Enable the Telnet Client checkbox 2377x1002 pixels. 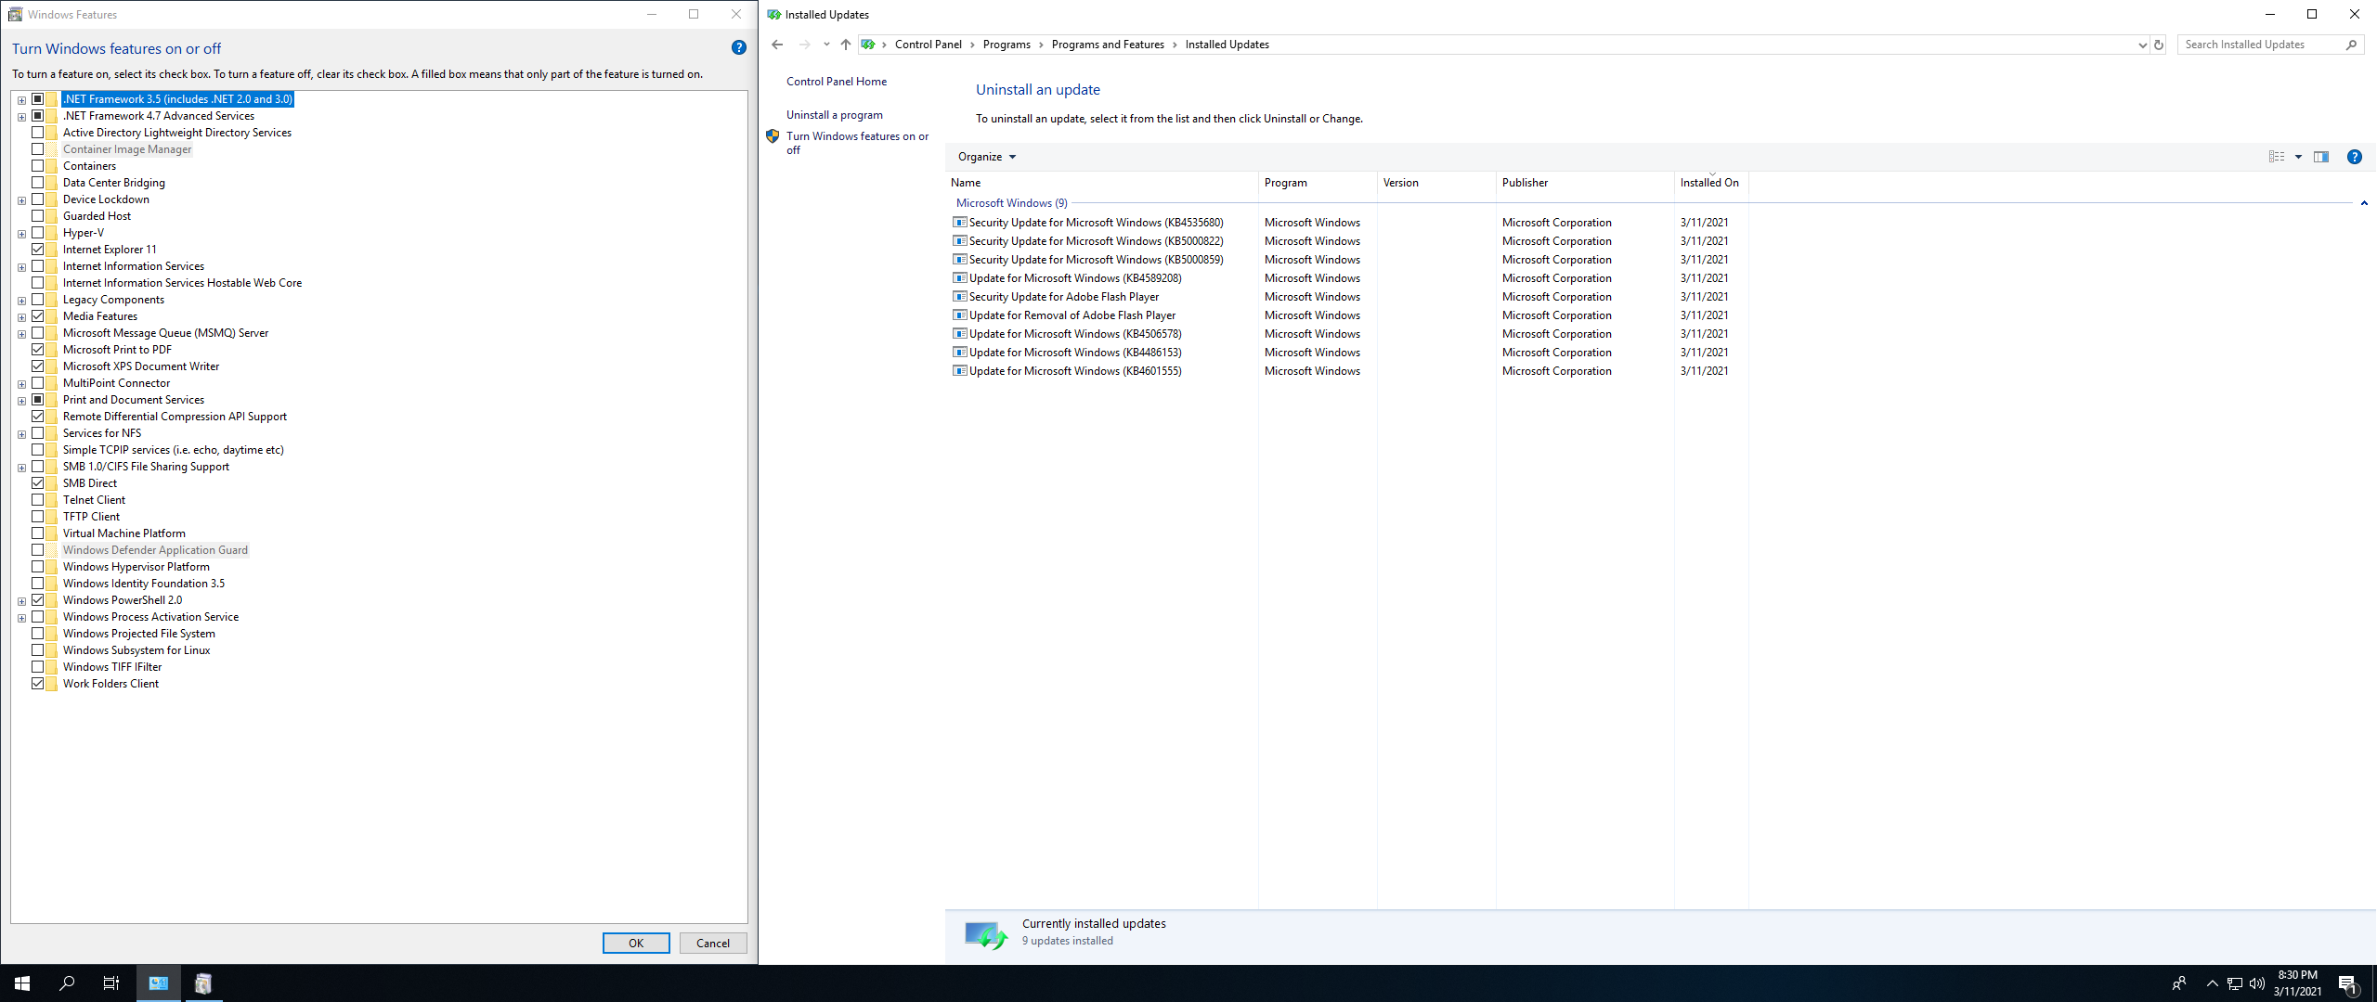[x=38, y=500]
